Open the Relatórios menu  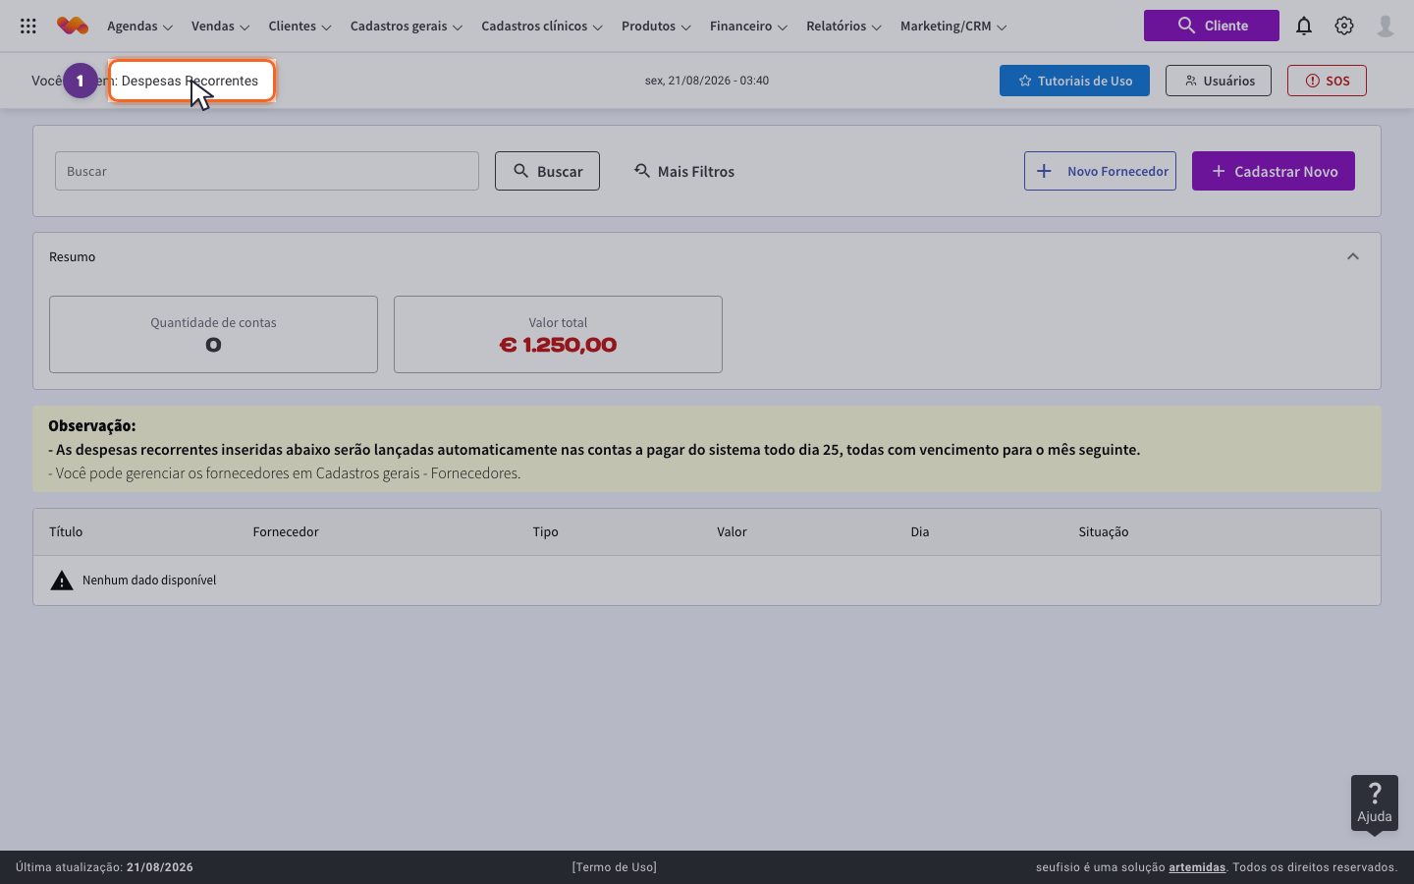tap(843, 27)
